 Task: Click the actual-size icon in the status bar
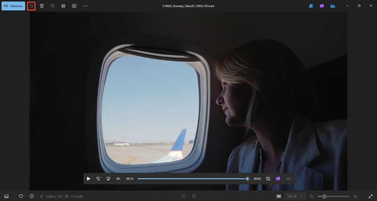pyautogui.click(x=194, y=196)
